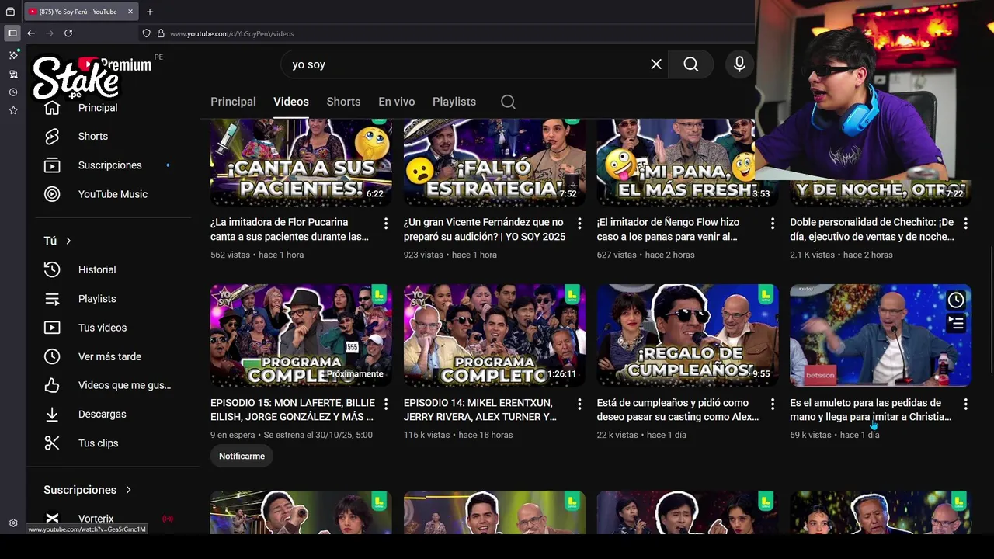Open YouTube Music from sidebar

113,194
